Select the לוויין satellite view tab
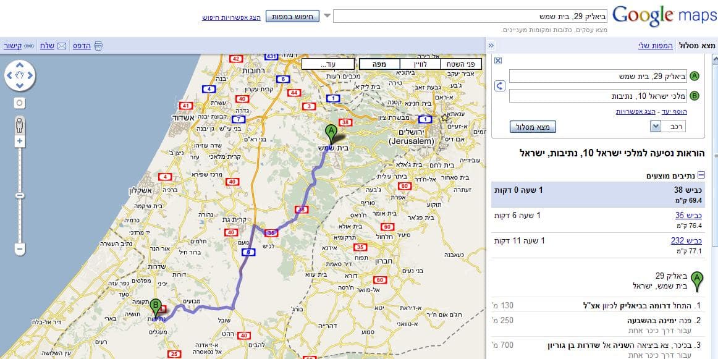The height and width of the screenshot is (359, 718). (420, 64)
